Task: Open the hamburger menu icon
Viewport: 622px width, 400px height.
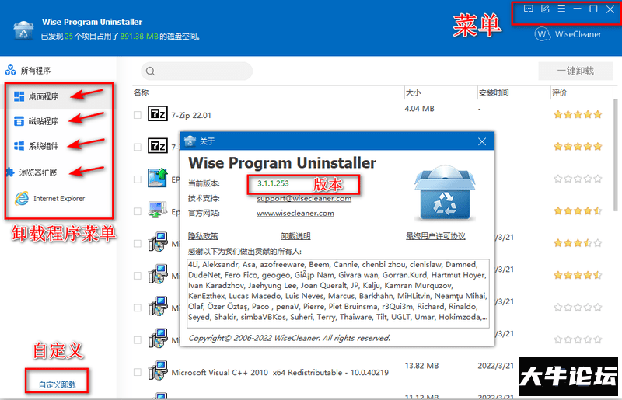Action: pyautogui.click(x=561, y=9)
